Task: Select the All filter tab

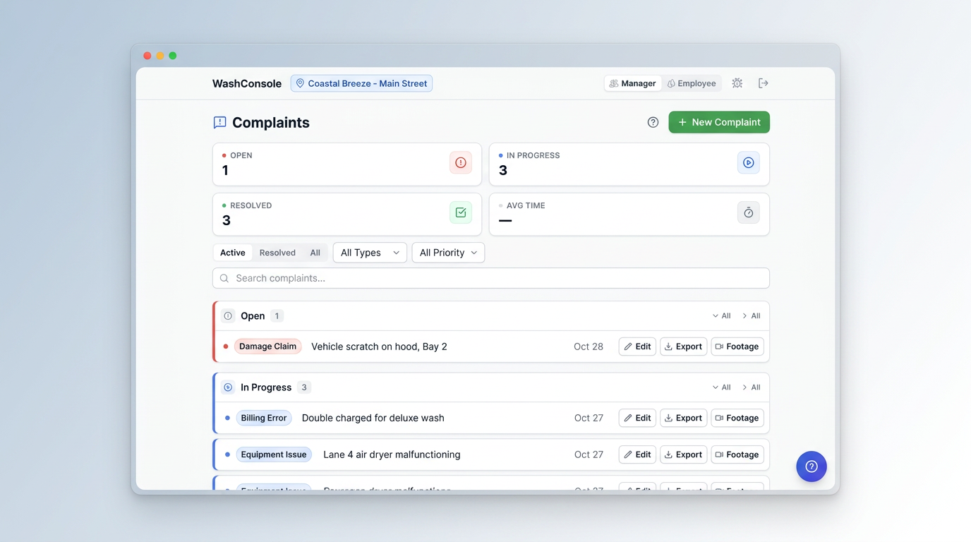Action: click(x=315, y=253)
